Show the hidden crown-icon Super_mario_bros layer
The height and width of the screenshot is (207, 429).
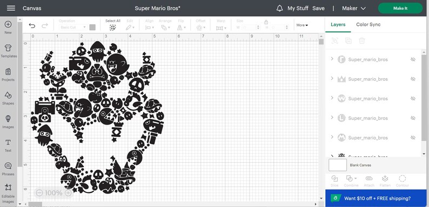click(413, 79)
